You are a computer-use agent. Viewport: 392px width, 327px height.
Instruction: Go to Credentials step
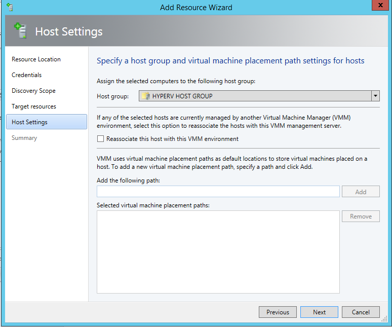[x=26, y=75]
